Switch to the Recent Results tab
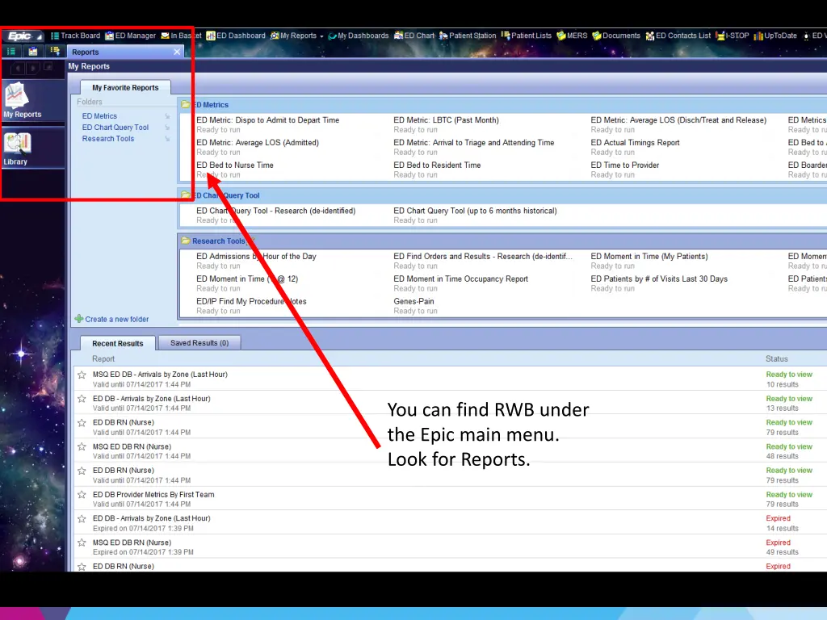The image size is (827, 620). point(118,343)
